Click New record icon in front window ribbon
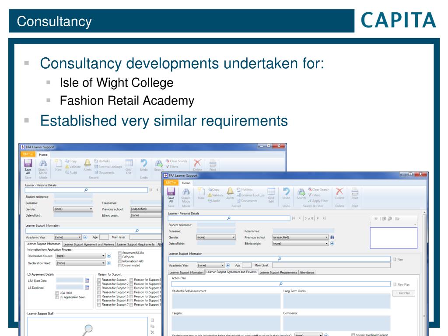 coord(201,193)
